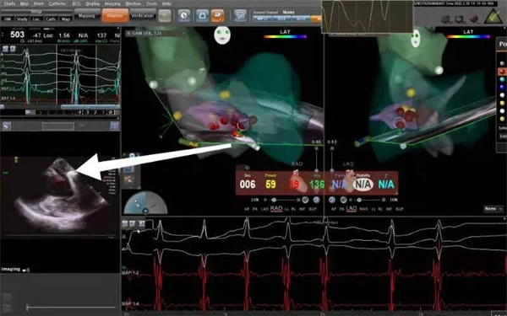Select the red point tag in list

502,72
